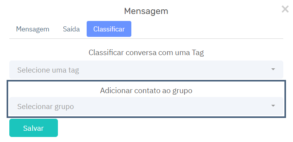Screen dimensions: 293x142
Task: Click the Salvar button
Action: coord(34,128)
